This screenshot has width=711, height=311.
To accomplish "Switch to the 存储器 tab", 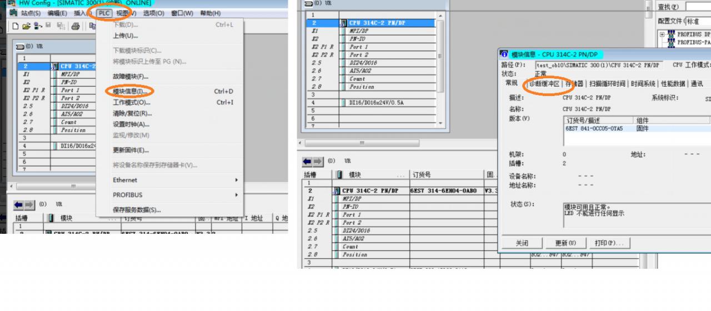I will [574, 84].
